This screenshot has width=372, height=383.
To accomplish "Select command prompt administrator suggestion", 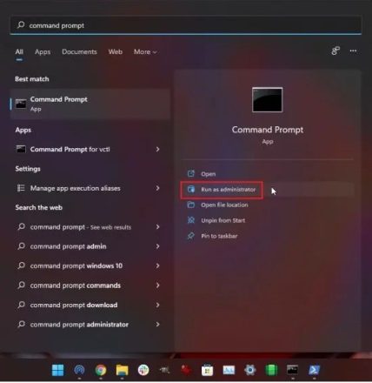I will tap(90, 325).
